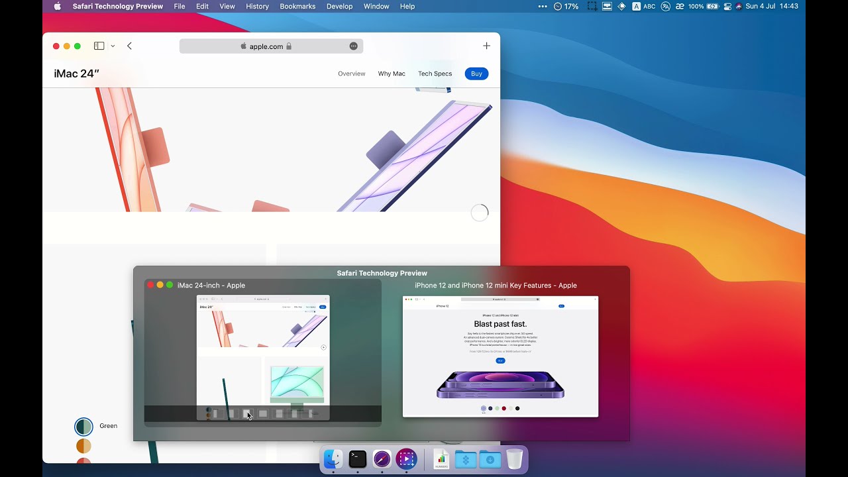The image size is (848, 477).
Task: Open the View menu
Action: pos(227,7)
